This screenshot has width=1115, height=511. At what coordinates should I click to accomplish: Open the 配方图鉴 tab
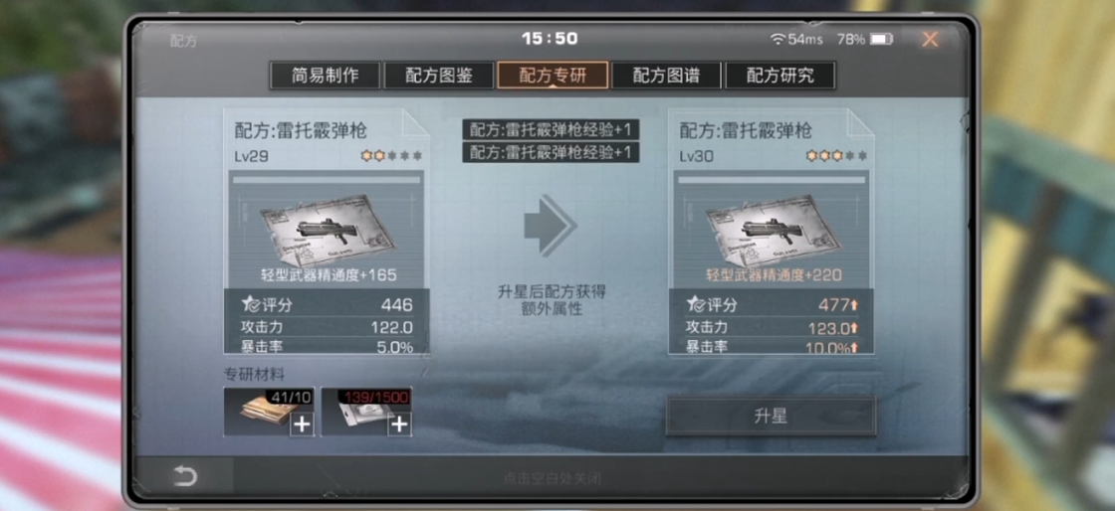click(439, 76)
